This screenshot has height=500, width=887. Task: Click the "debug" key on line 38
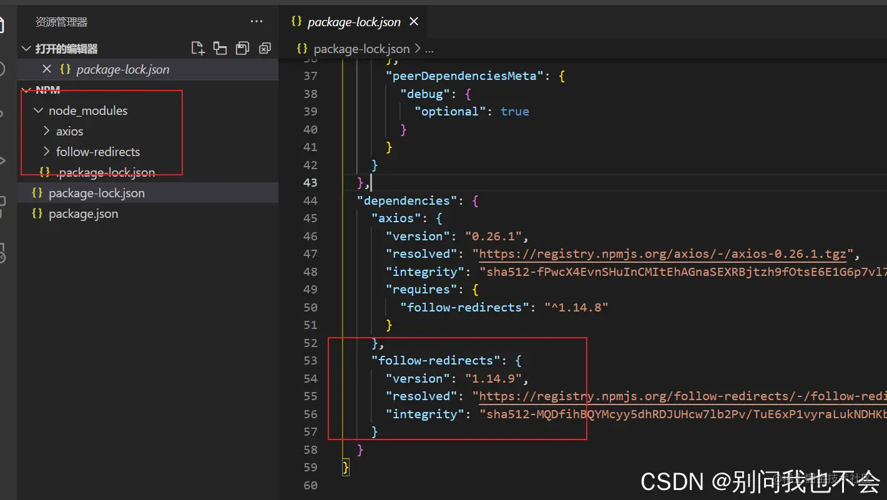[425, 94]
